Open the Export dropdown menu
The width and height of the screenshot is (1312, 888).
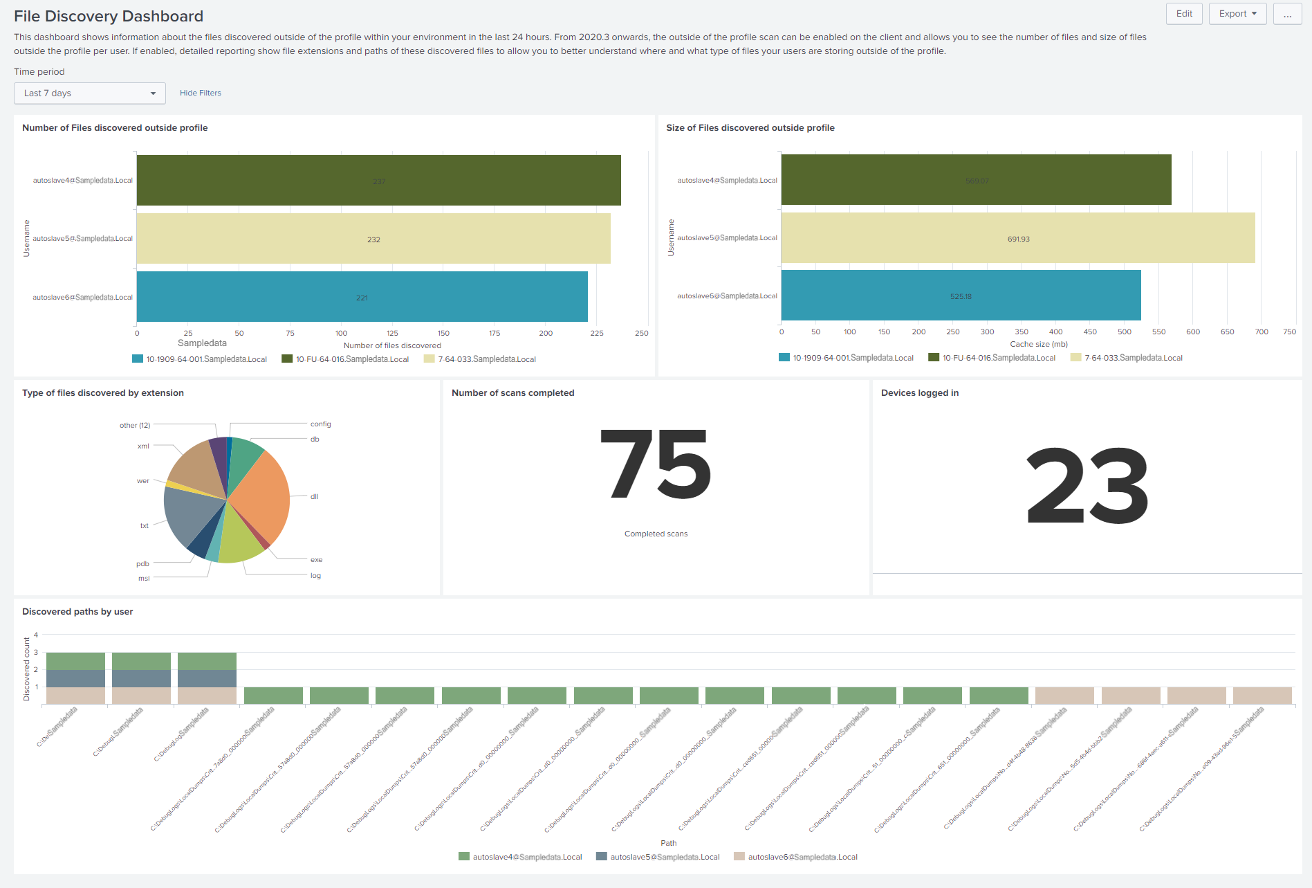coord(1237,14)
